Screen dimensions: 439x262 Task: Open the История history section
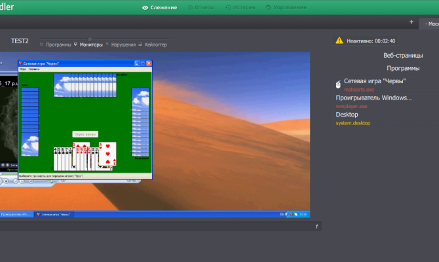pyautogui.click(x=240, y=8)
